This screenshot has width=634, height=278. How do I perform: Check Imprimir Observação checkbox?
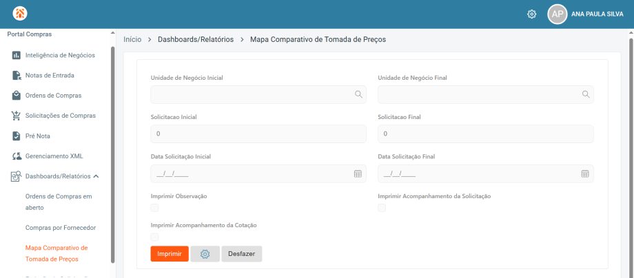154,208
